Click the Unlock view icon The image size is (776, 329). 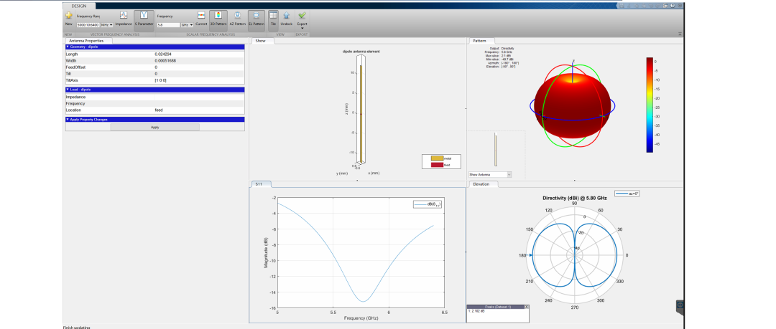[x=286, y=17]
